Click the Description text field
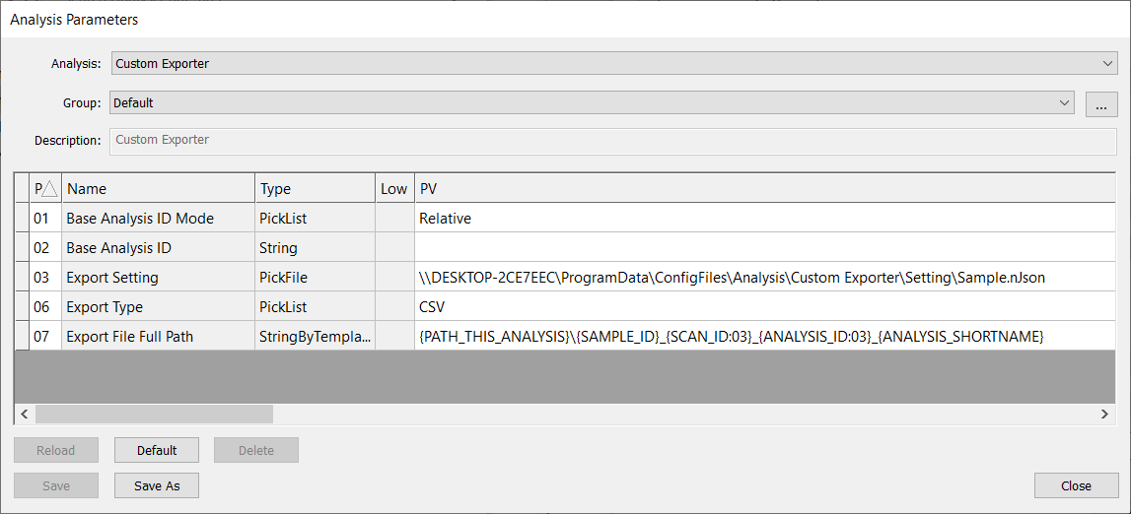 [613, 140]
